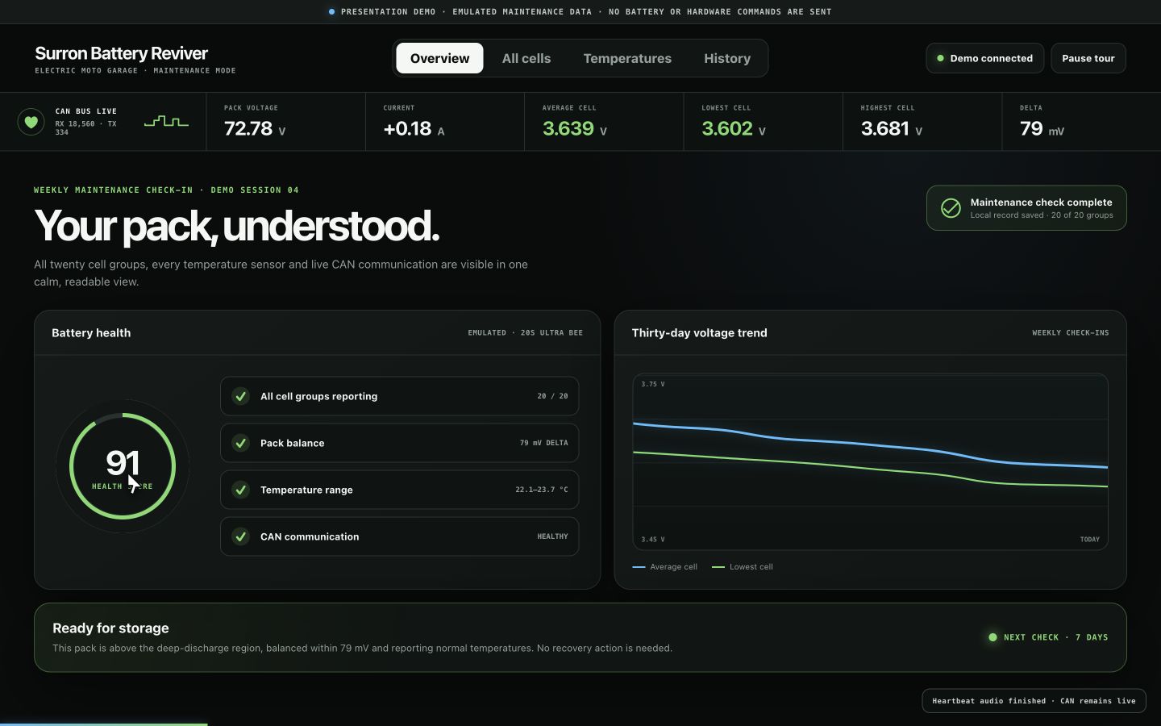
Task: Go to the Temperatures tab
Action: pos(627,58)
